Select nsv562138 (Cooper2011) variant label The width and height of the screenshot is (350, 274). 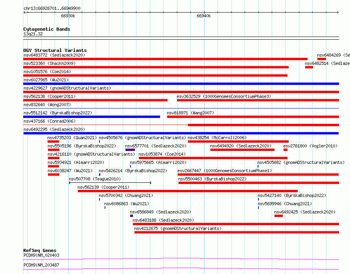(50, 96)
